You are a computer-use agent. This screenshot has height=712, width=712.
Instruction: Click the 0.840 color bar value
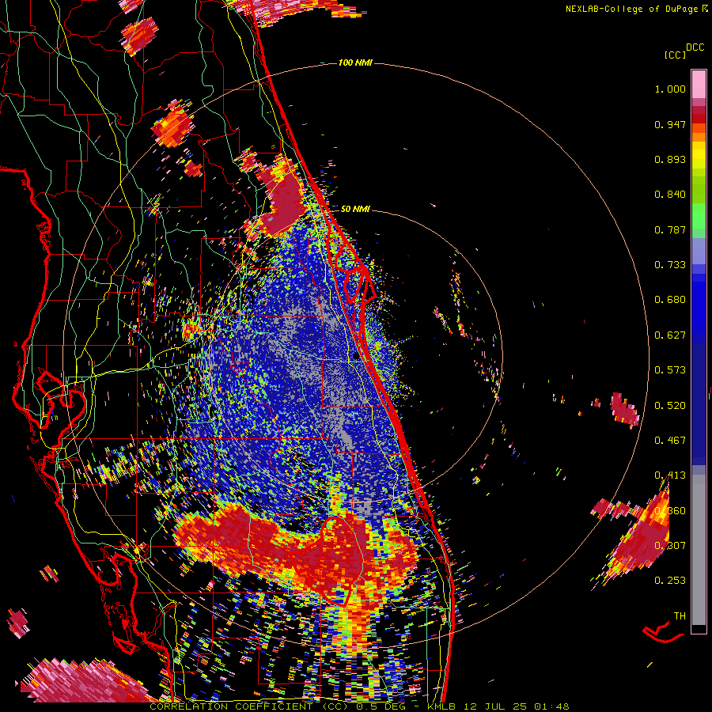(x=670, y=195)
